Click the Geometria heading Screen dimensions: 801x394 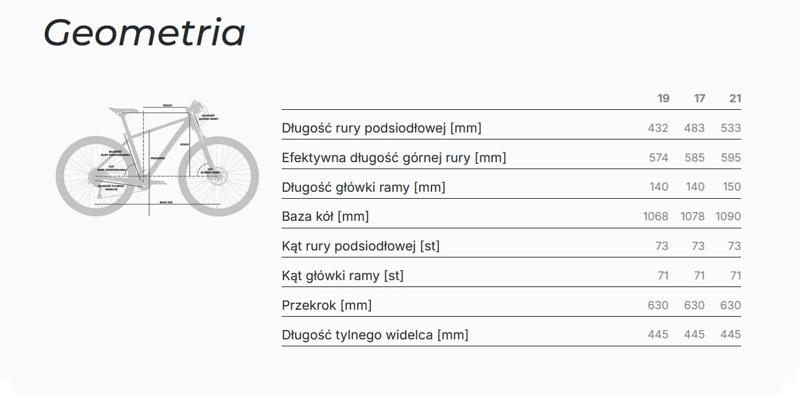[144, 33]
